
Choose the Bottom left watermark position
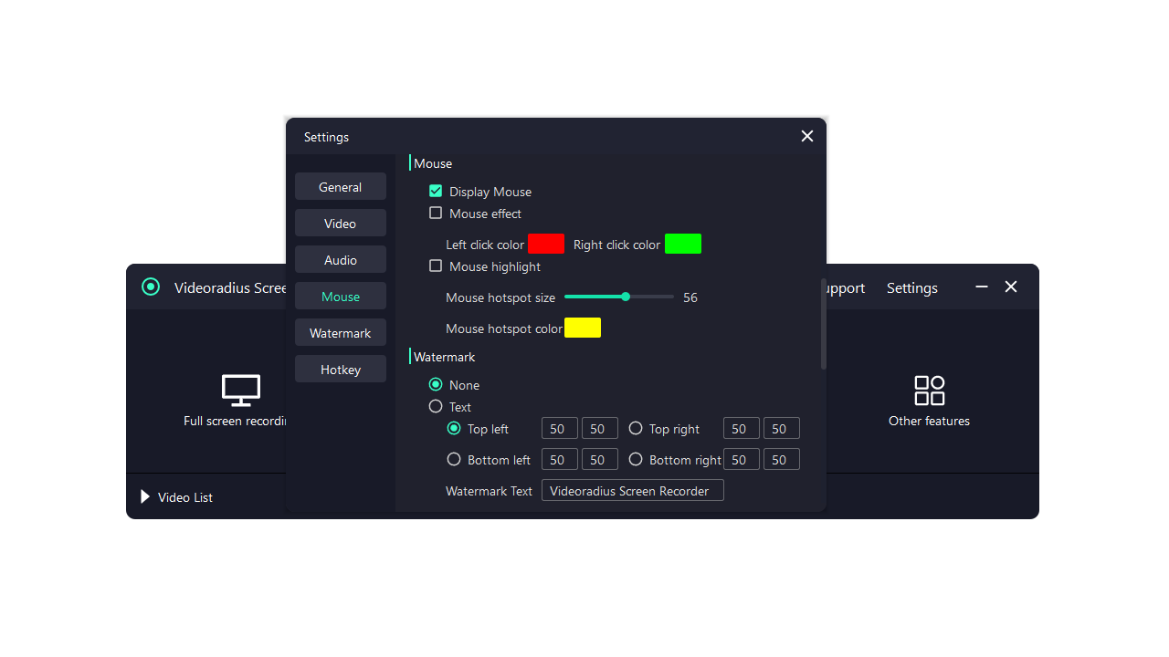(454, 460)
